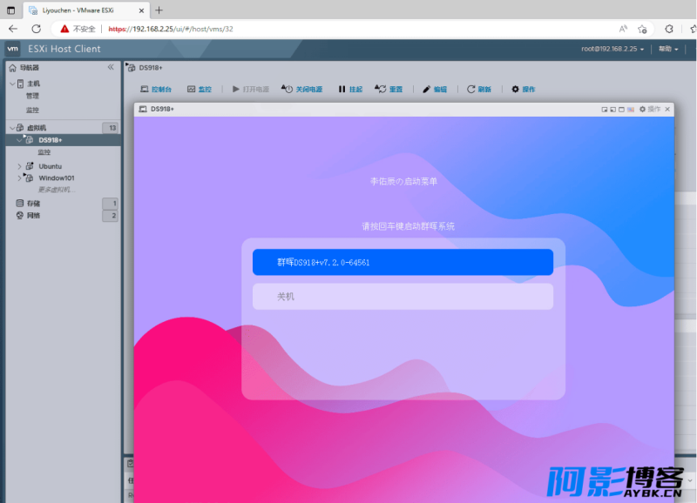
Task: Select 群晖DS918+v7.2.0-64561 boot entry
Action: coord(403,262)
